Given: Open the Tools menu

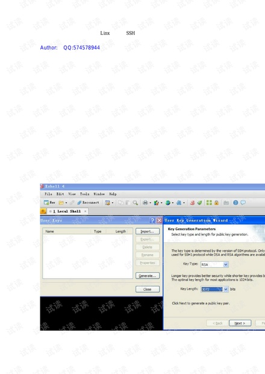Looking at the screenshot, I should coord(84,194).
